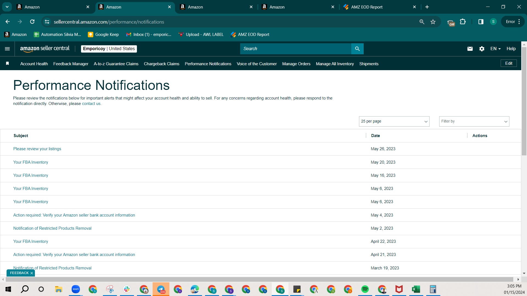The height and width of the screenshot is (296, 527).
Task: Open Chargeback Claims page
Action: (162, 64)
